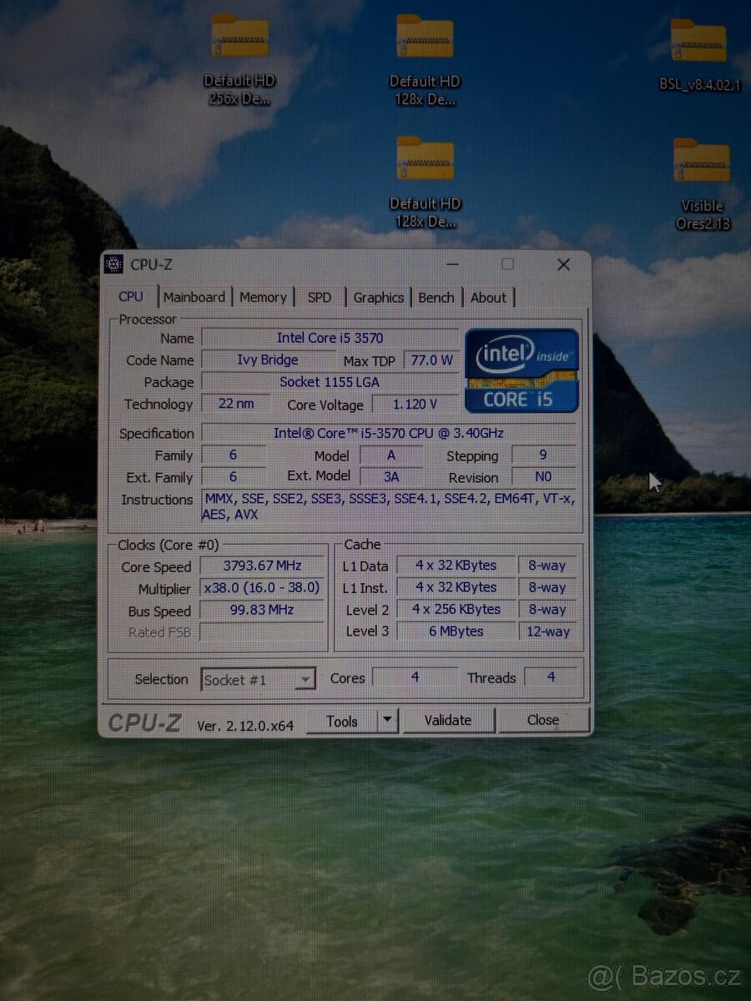Click the Technology value 22 nm

click(236, 404)
